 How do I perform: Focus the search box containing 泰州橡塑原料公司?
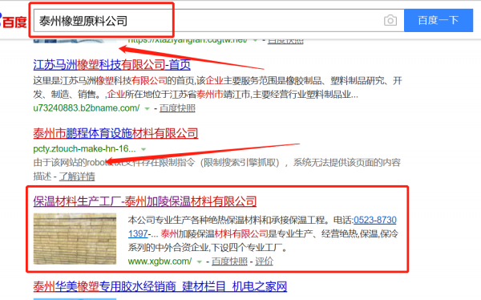point(208,21)
